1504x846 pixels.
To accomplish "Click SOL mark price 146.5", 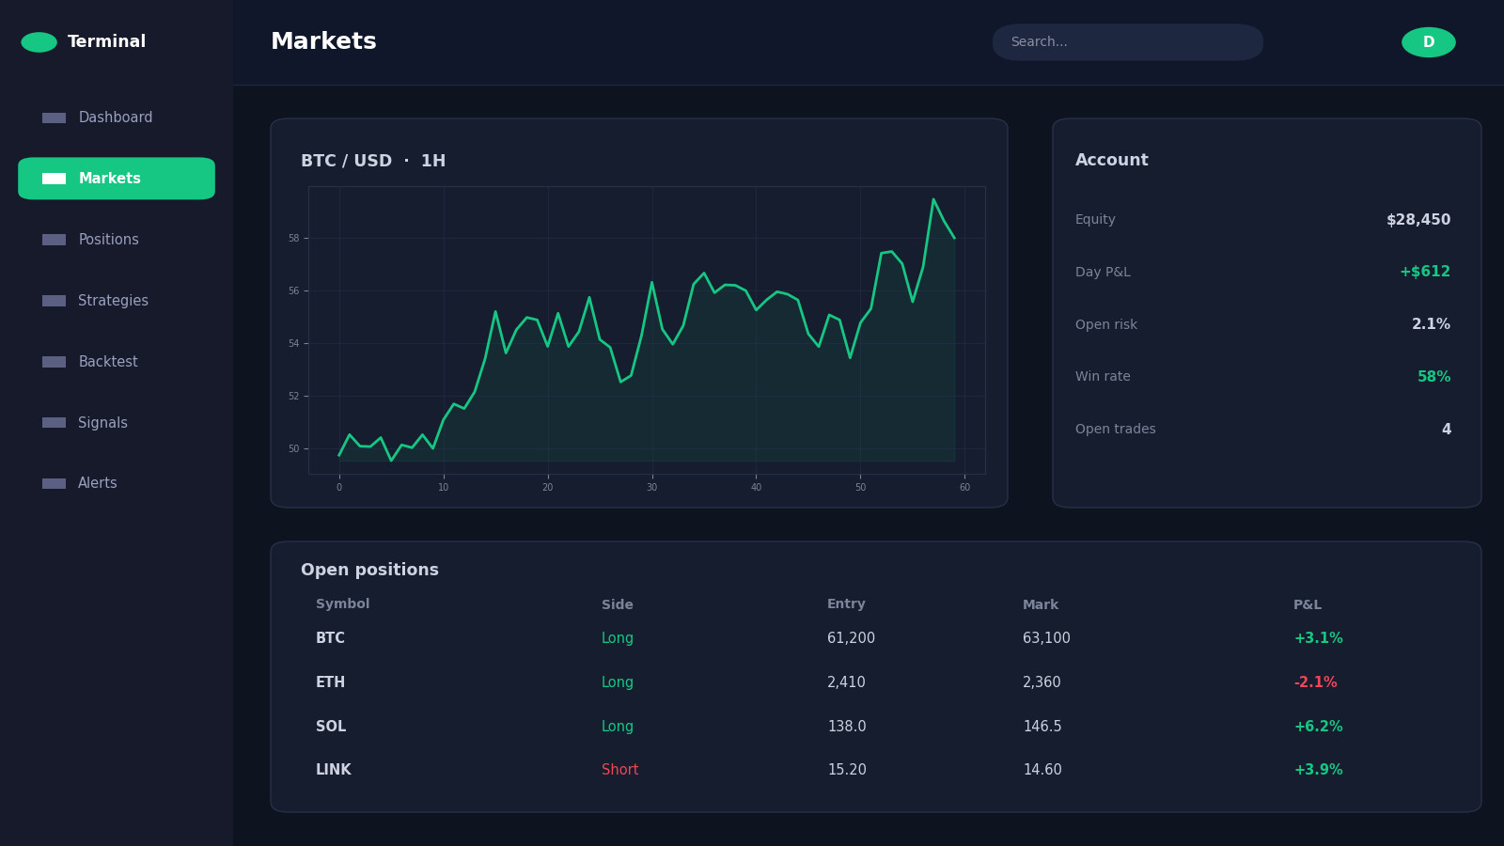I will (1042, 728).
